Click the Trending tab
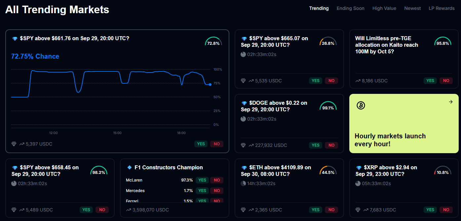The width and height of the screenshot is (461, 221). (319, 8)
